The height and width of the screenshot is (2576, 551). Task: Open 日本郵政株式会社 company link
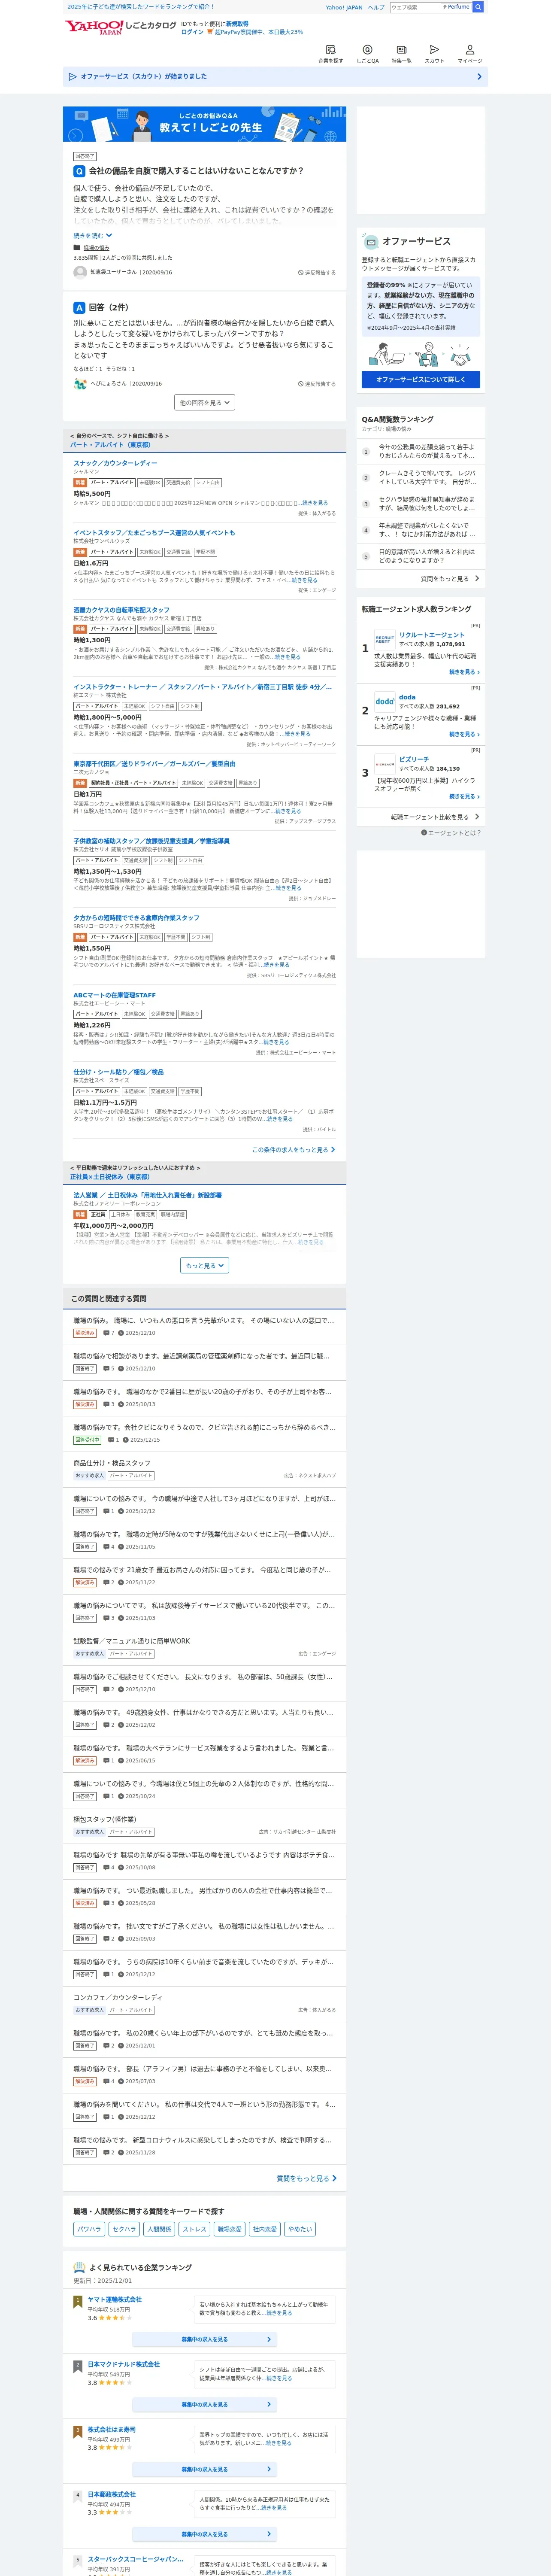coord(111,2494)
